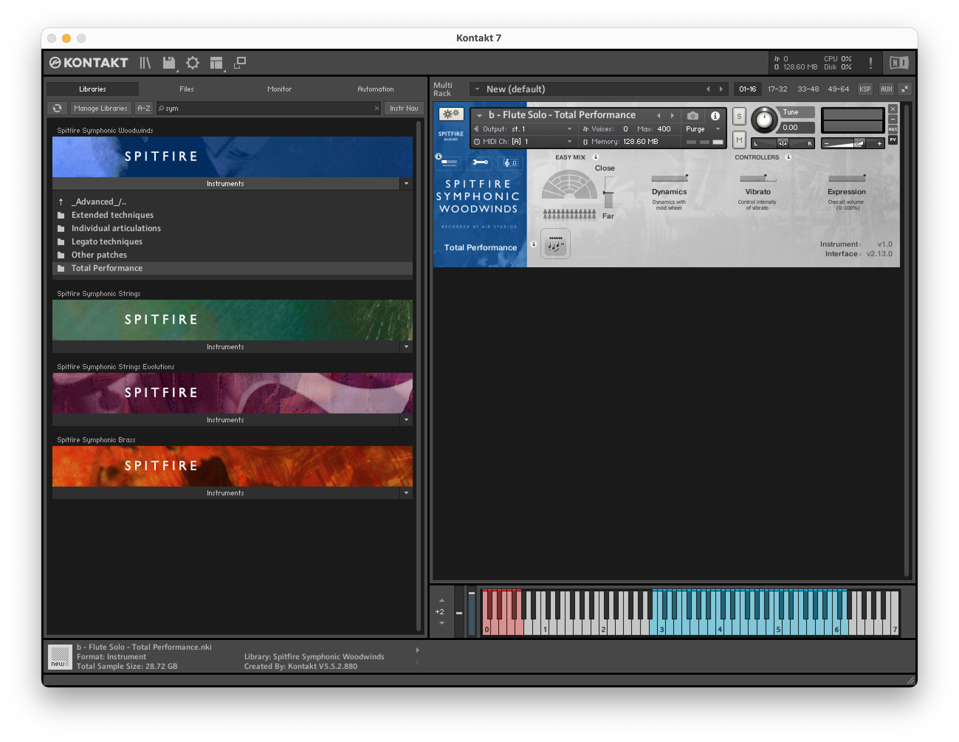Open Individual articulations folder
The width and height of the screenshot is (959, 742).
coord(232,228)
